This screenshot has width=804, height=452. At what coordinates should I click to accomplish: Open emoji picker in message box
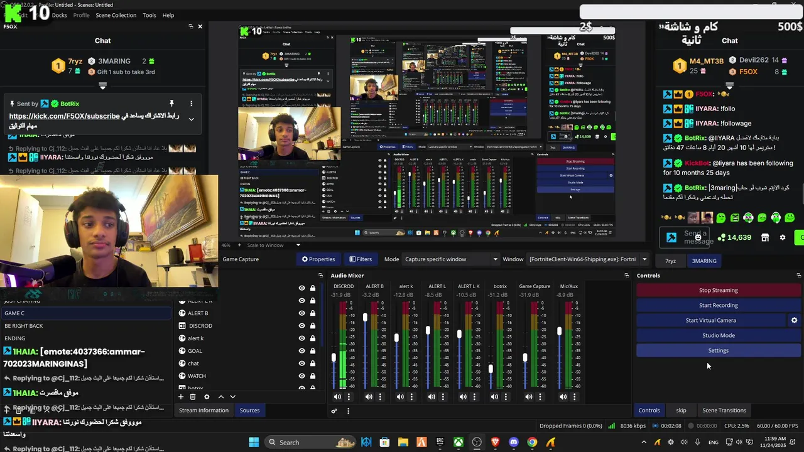click(698, 237)
